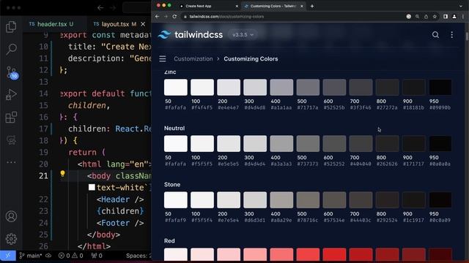Image resolution: width=469 pixels, height=263 pixels.
Task: Open the v3.3.5 version dropdown
Action: (243, 35)
